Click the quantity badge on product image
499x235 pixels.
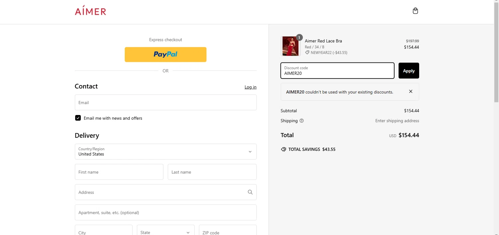(x=299, y=38)
